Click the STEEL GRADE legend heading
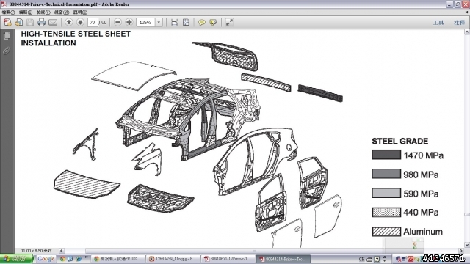The height and width of the screenshot is (264, 470). pyautogui.click(x=399, y=142)
